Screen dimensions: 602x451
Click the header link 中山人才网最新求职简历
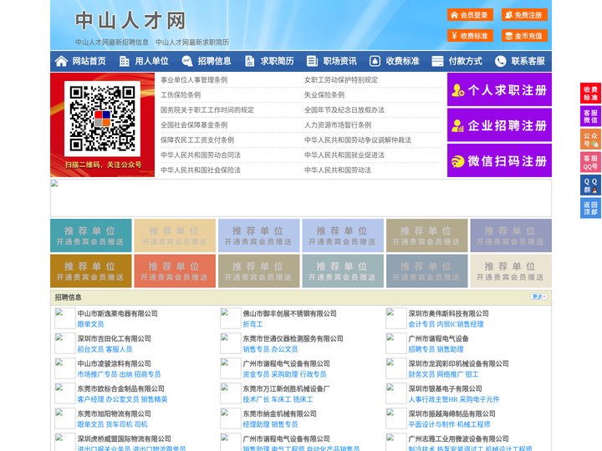tap(192, 42)
